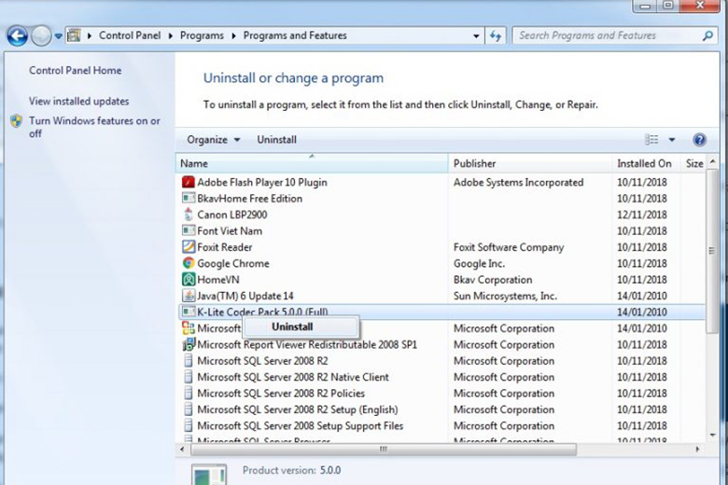This screenshot has height=485, width=728.
Task: Expand the view options dropdown arrow
Action: point(672,140)
